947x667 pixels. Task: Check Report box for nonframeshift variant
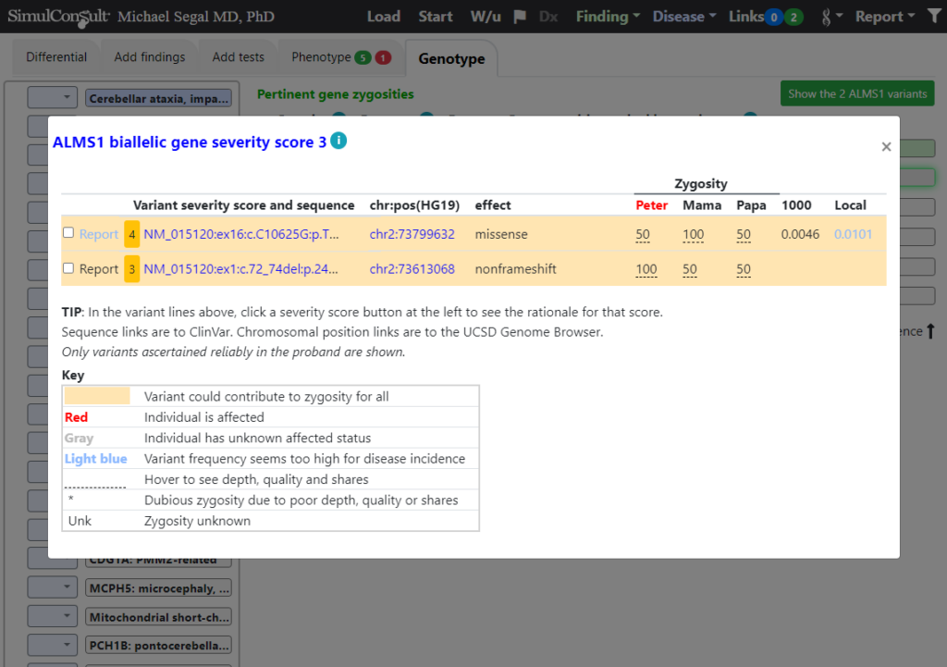click(68, 268)
